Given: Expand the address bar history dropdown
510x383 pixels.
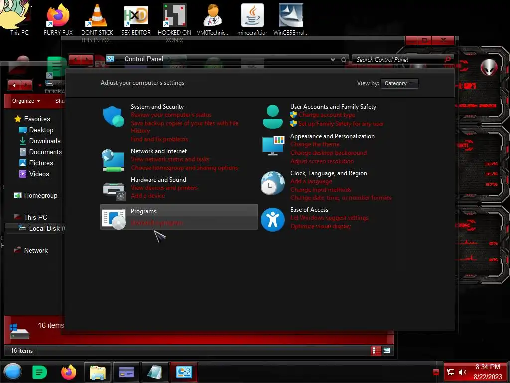Looking at the screenshot, I should [x=333, y=60].
